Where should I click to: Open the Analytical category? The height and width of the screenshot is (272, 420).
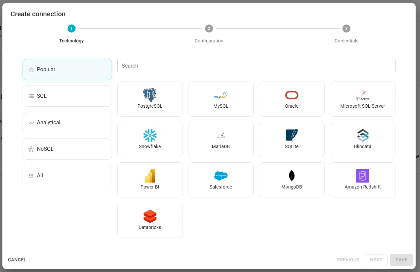pyautogui.click(x=67, y=123)
